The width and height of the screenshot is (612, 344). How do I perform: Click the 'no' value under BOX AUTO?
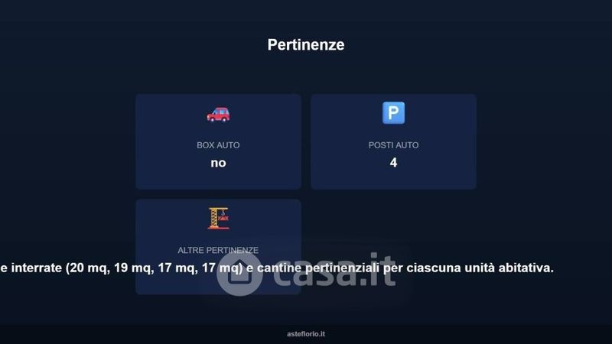218,163
